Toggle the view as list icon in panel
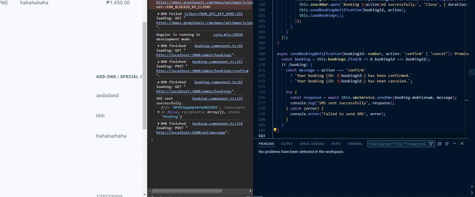Screen dimensions: 475x197 coord(447,144)
